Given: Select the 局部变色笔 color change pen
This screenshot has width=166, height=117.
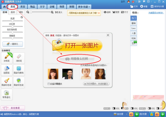Looking at the screenshot, I should [x=19, y=81].
